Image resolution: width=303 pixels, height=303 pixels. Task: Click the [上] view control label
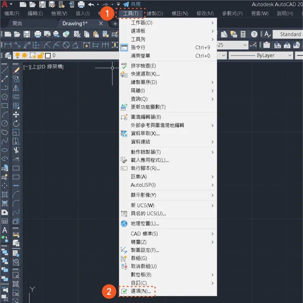[x=34, y=67]
